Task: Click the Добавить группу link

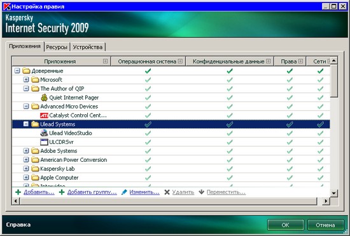Action: (x=92, y=192)
